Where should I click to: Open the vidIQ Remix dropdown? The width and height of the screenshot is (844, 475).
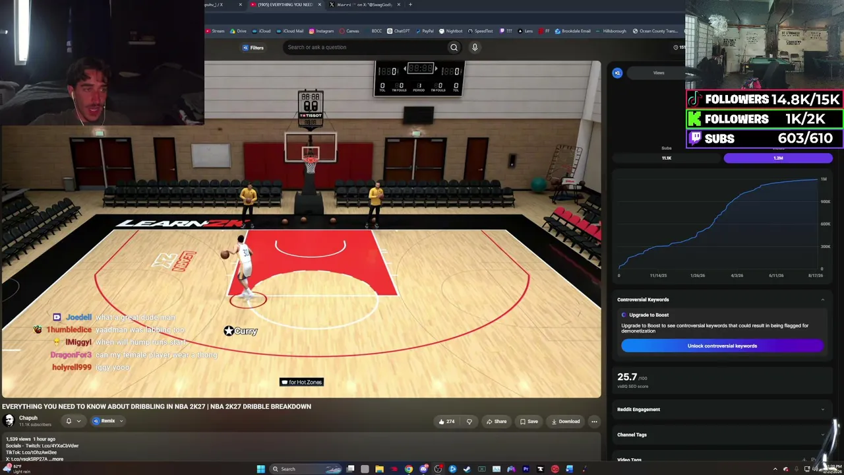pyautogui.click(x=108, y=421)
